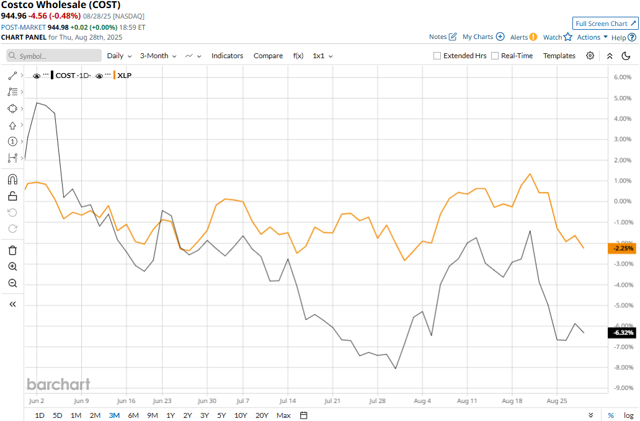This screenshot has width=640, height=421.
Task: Undo the last chart action
Action: tap(12, 212)
